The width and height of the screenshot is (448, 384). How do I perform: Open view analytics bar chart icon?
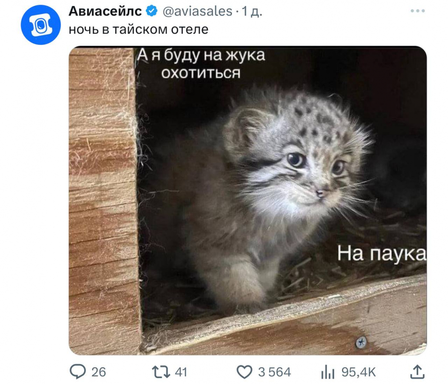(327, 372)
